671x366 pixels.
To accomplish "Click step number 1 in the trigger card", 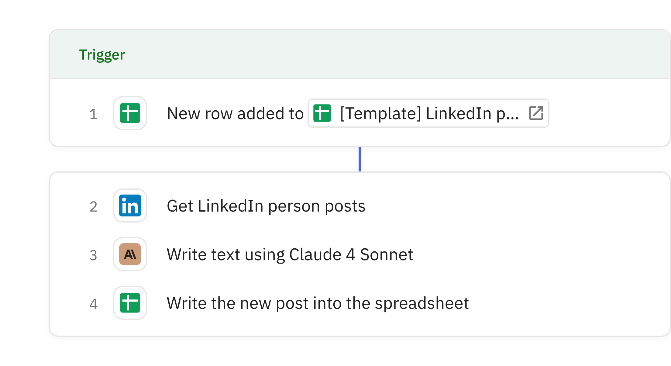I will (94, 113).
